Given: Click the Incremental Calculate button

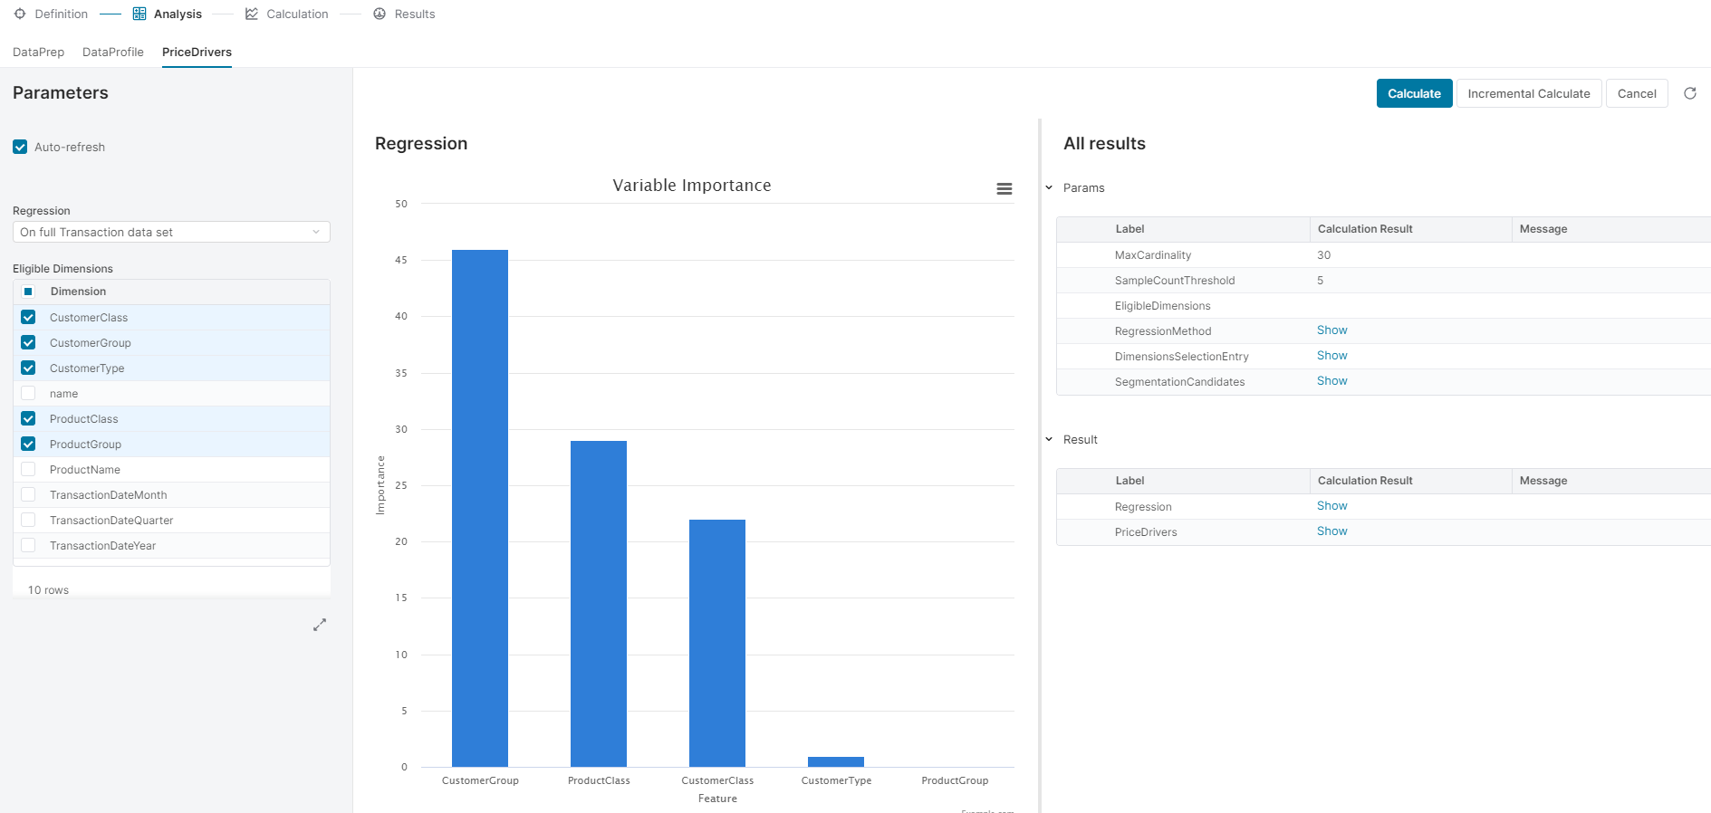Looking at the screenshot, I should click(x=1528, y=93).
